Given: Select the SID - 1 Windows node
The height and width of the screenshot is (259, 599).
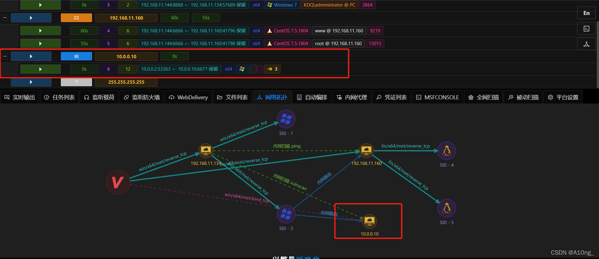Looking at the screenshot, I should pyautogui.click(x=286, y=119).
